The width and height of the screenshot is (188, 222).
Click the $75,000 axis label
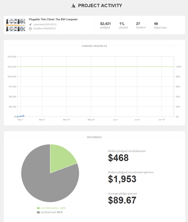[13, 87]
